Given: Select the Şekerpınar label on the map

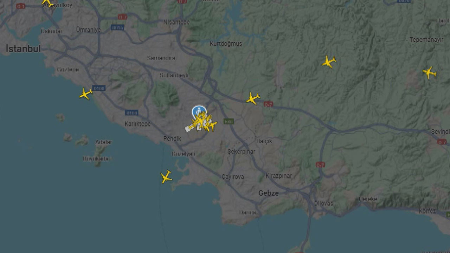Looking at the screenshot, I should [x=241, y=151].
